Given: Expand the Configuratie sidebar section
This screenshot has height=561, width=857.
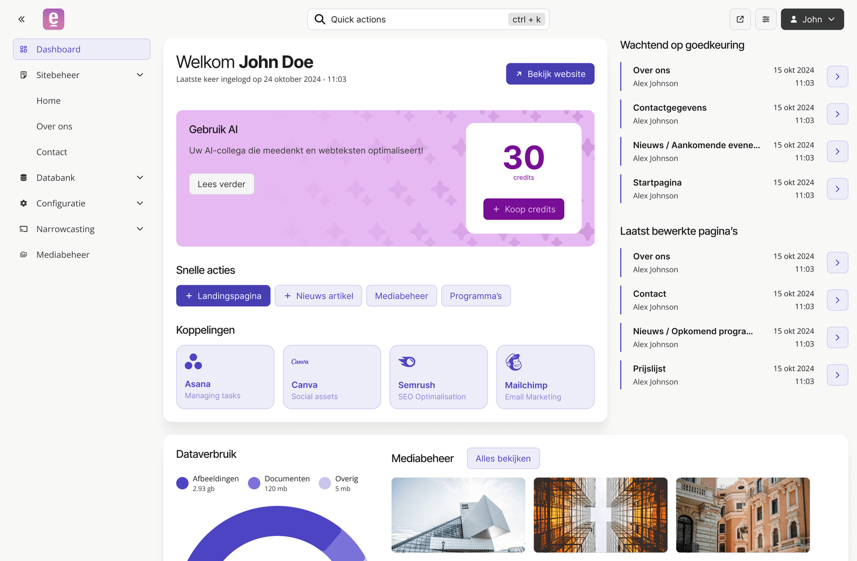Looking at the screenshot, I should point(139,203).
